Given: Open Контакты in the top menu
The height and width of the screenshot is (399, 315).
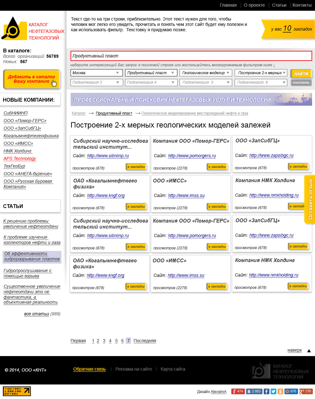Looking at the screenshot, I should tap(302, 5).
